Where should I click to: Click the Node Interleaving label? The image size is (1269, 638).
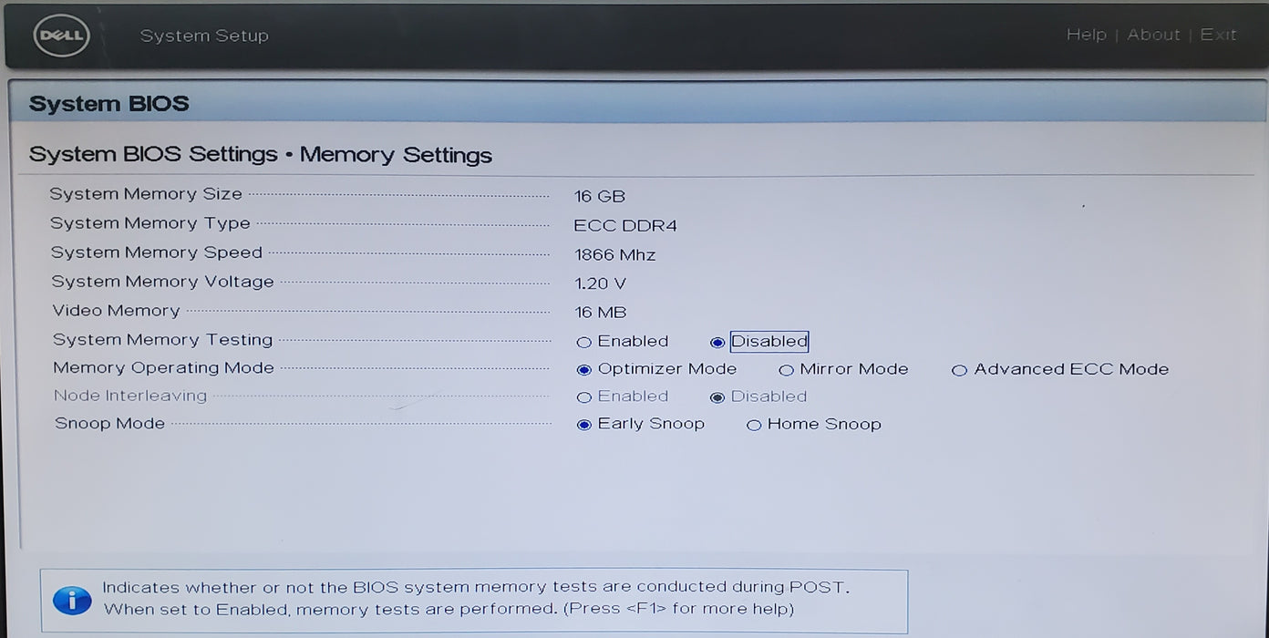click(x=130, y=396)
